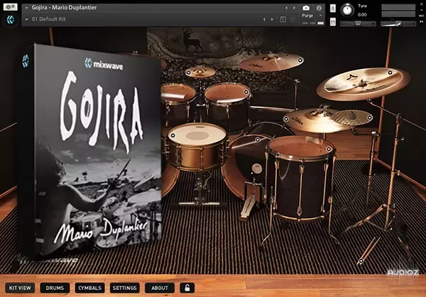Open the perforated stack cymbal dropdown arrow
Screen dimensions: 426x297
coord(370,118)
